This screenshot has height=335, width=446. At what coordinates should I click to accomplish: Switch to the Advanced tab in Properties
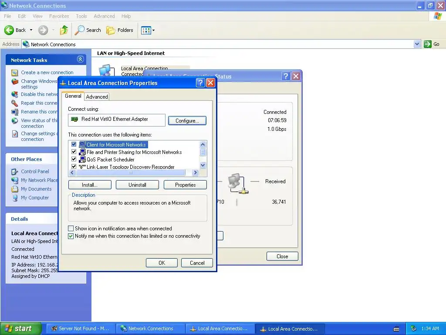coord(97,96)
